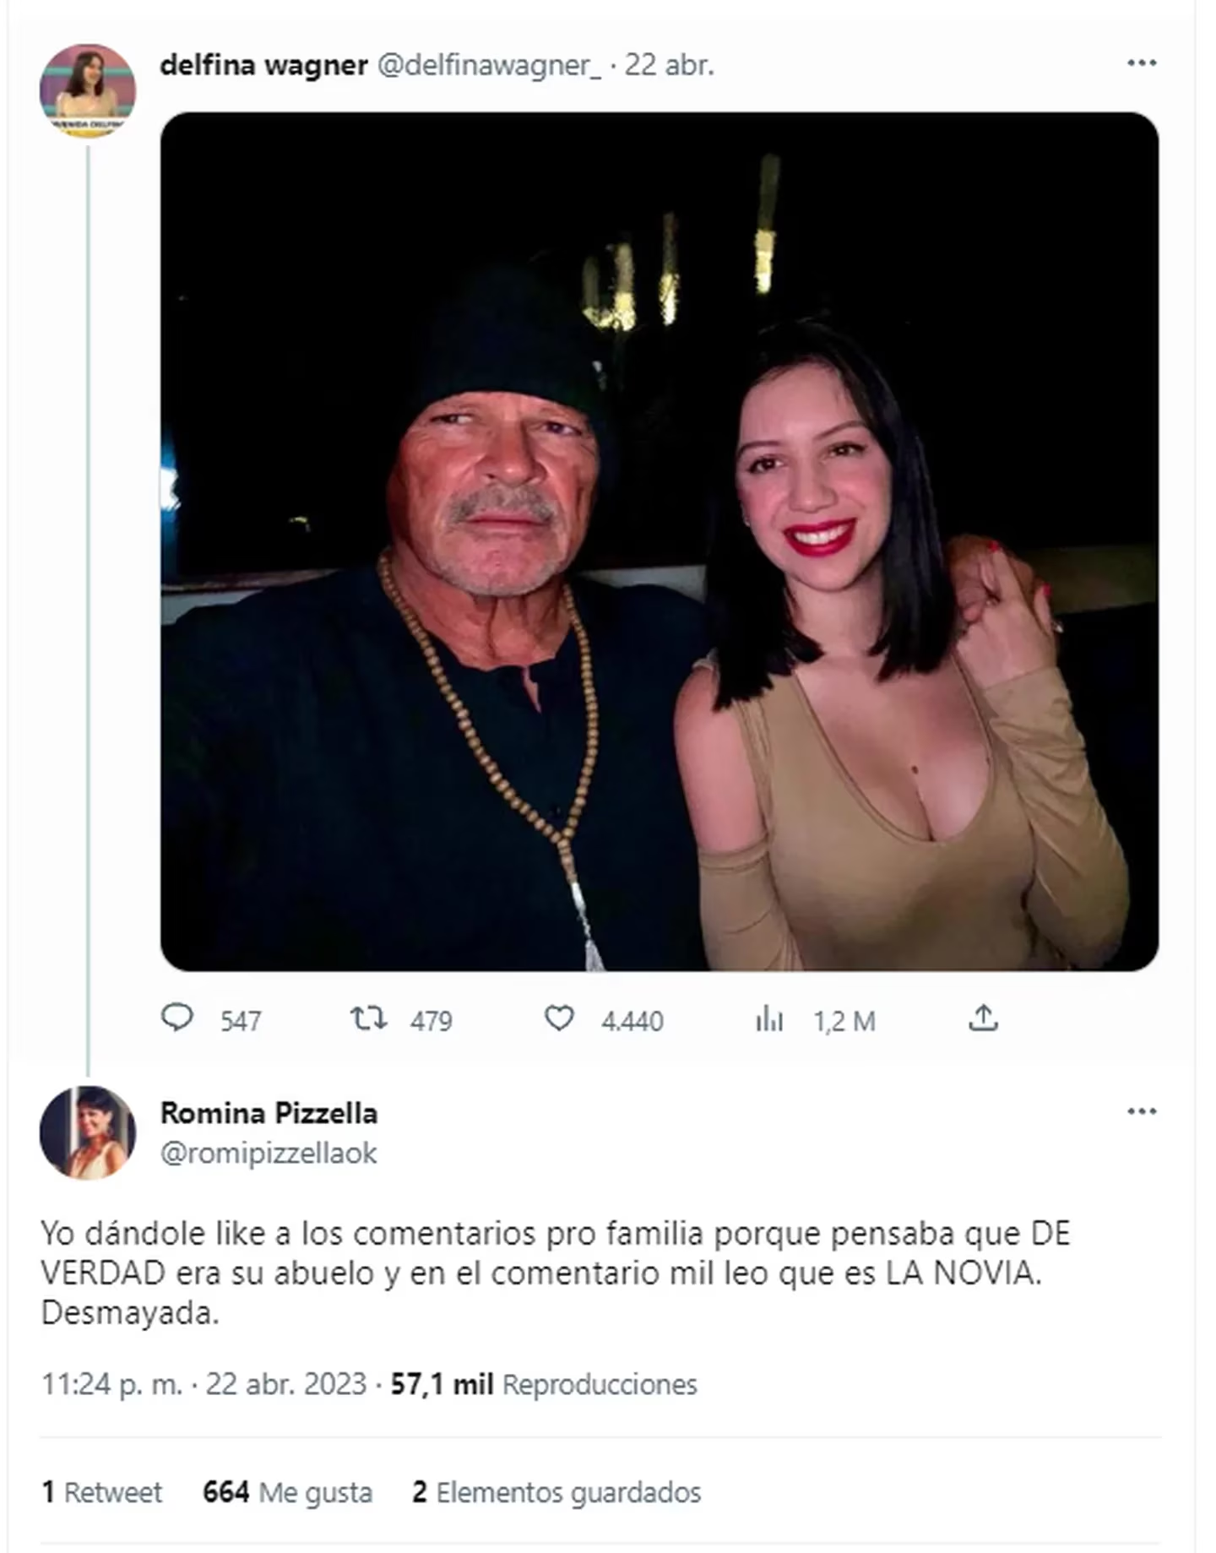Open more options on Romina Pizzella's tweet
Viewport: 1216px width, 1553px height.
pyautogui.click(x=1142, y=1111)
